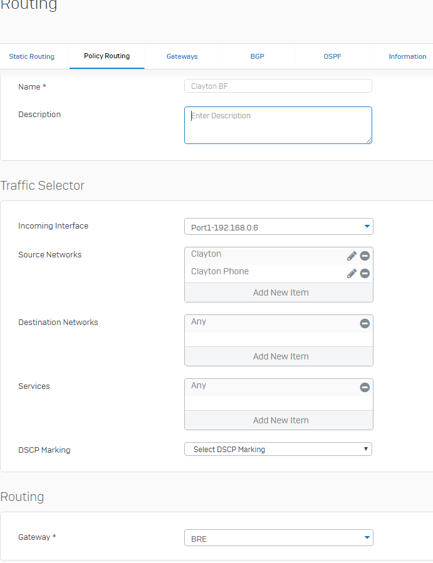The width and height of the screenshot is (433, 563).
Task: Open the Information tab
Action: 407,56
